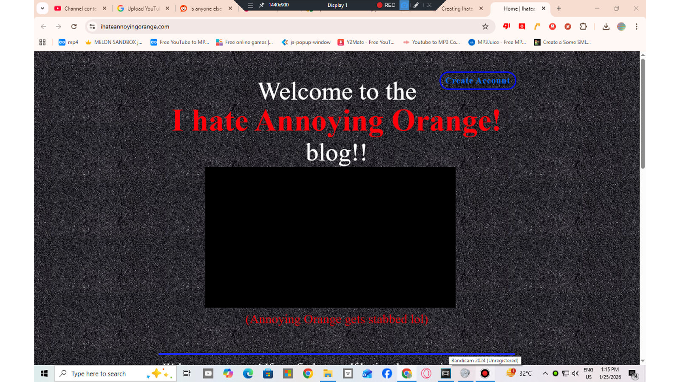Show hidden system tray icons
Screen dimensions: 680x382
pos(545,374)
